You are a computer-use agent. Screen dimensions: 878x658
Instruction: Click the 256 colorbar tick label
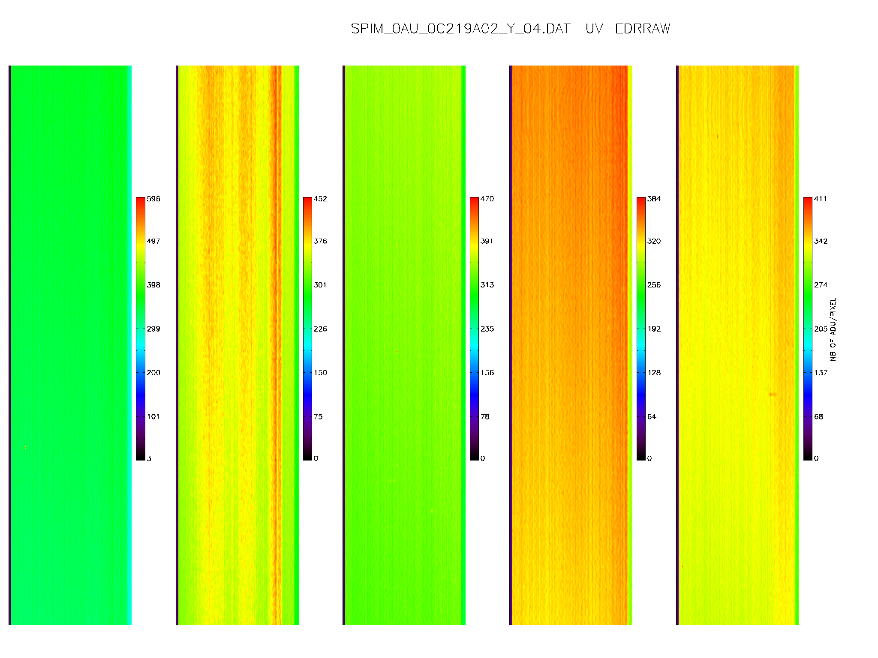click(654, 285)
